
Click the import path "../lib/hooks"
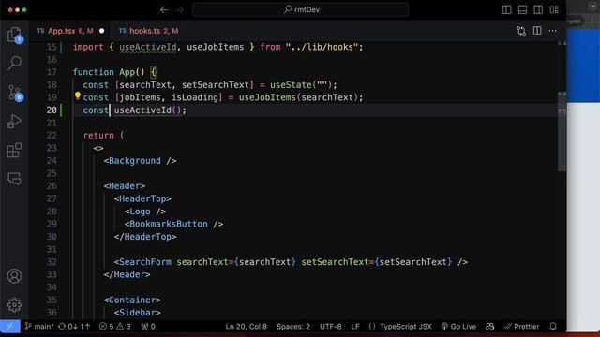pos(322,47)
